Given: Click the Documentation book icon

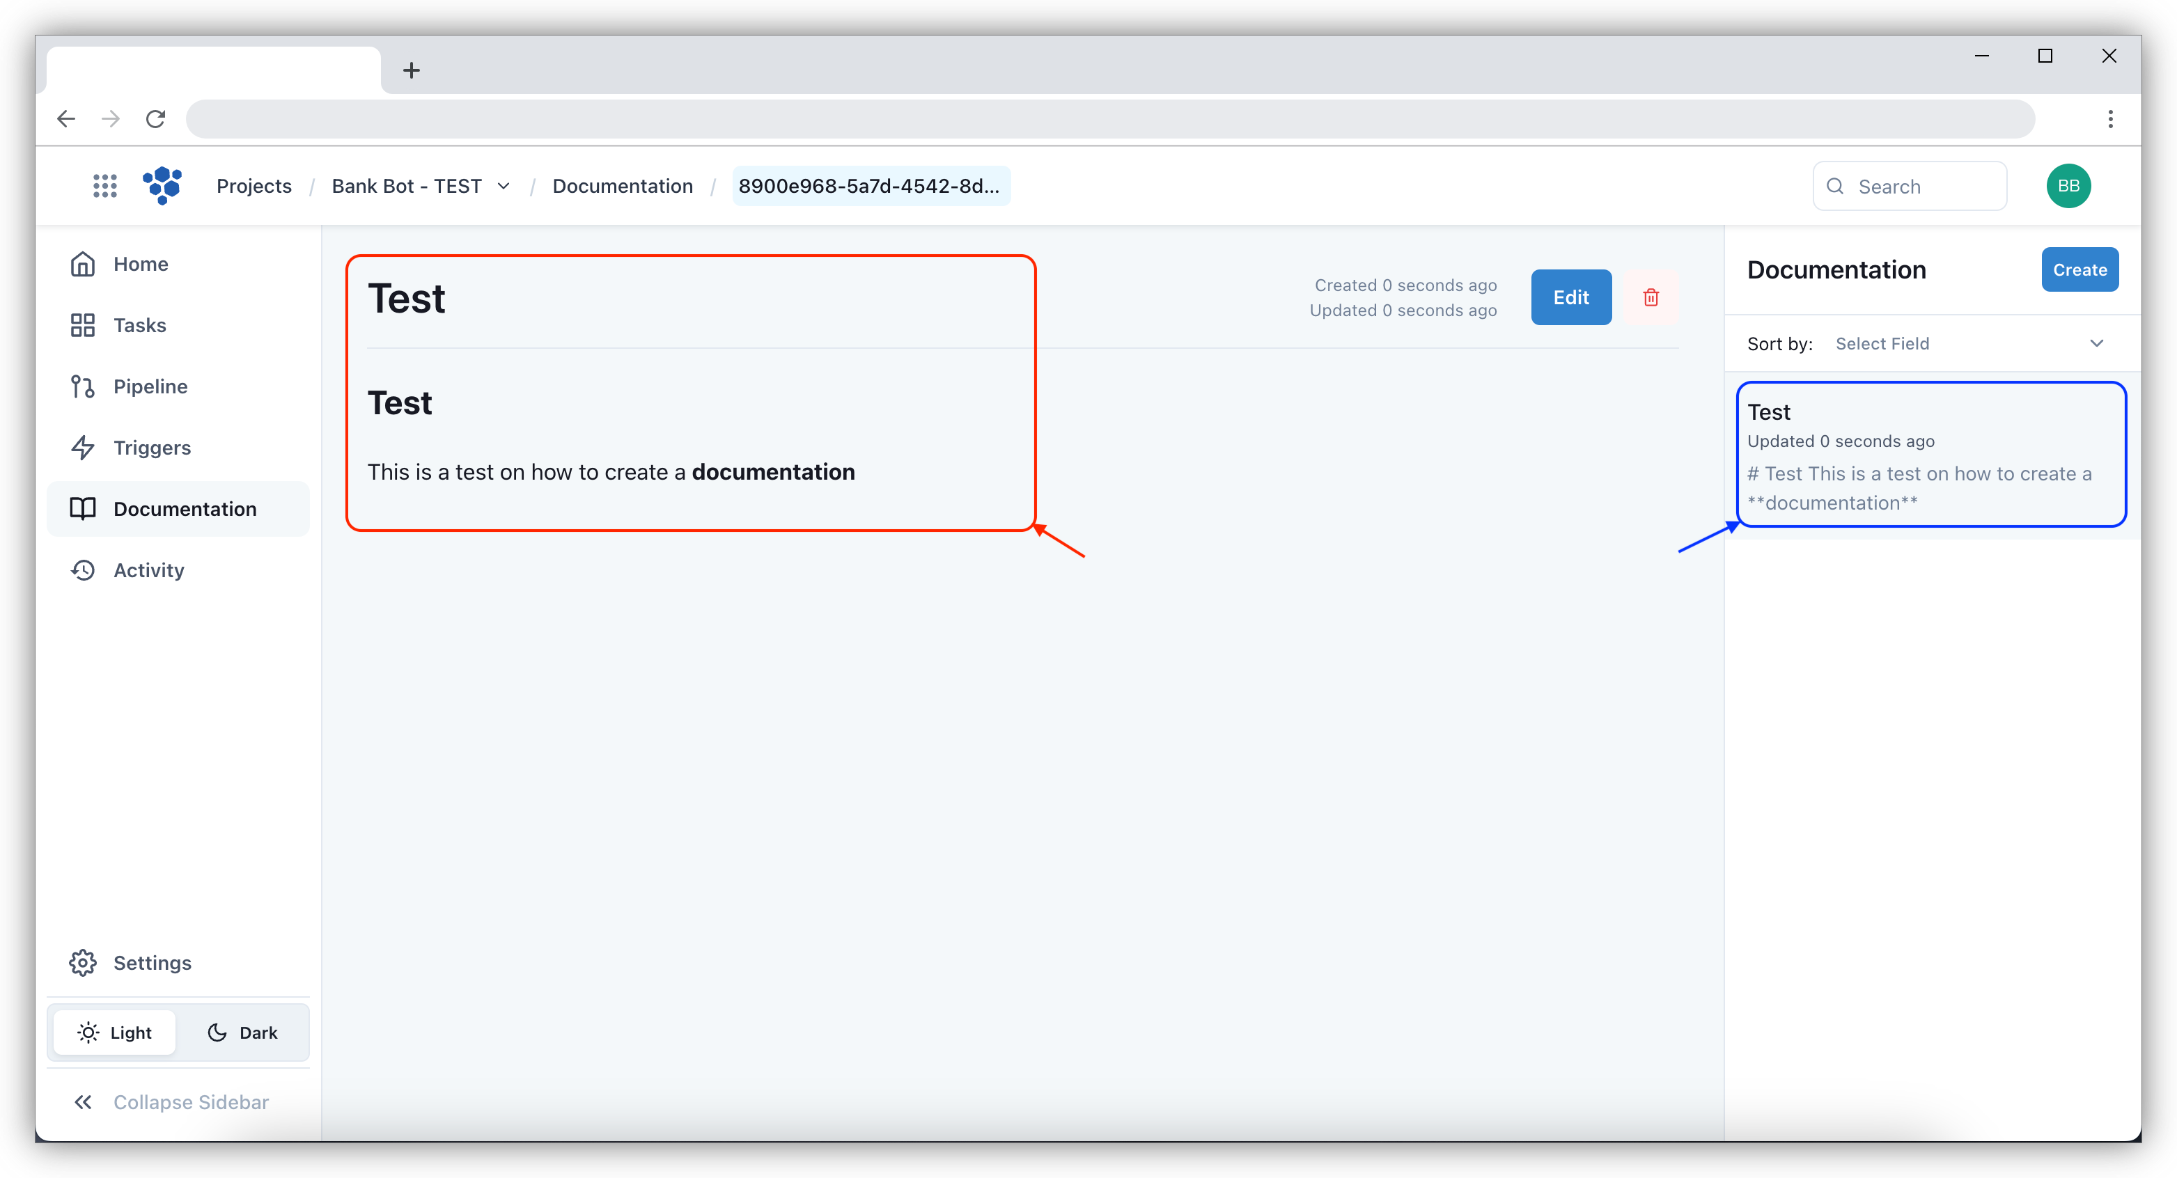Looking at the screenshot, I should [83, 508].
